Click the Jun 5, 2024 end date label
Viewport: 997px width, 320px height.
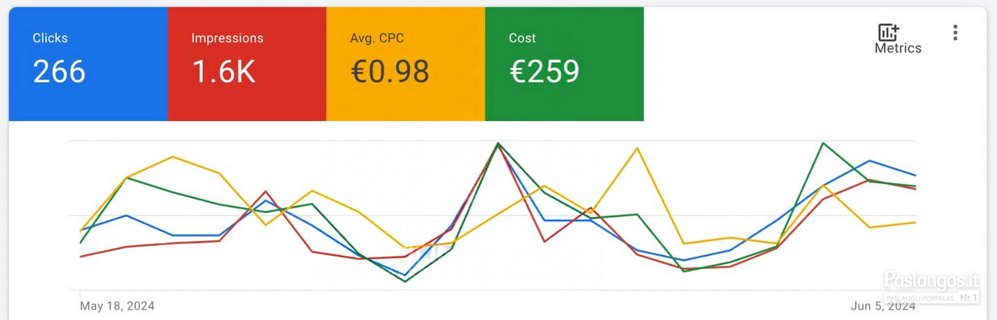pyautogui.click(x=883, y=305)
